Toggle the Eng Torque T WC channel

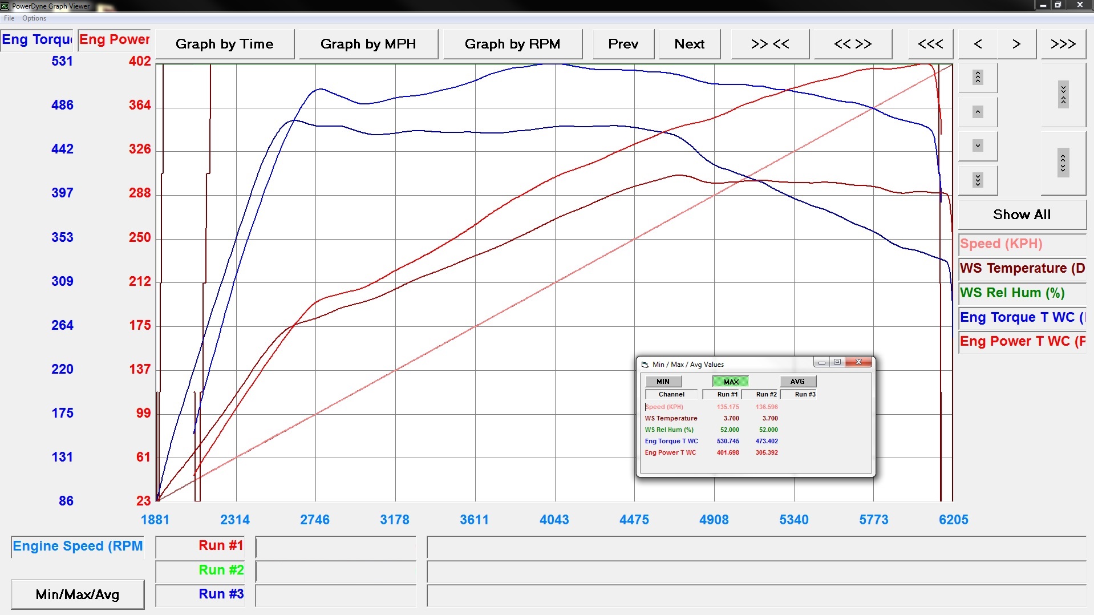pos(1022,318)
